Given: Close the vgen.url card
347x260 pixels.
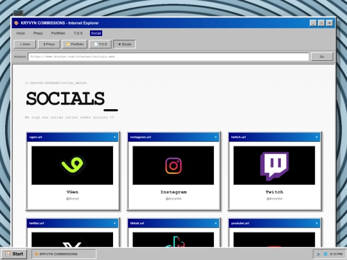Looking at the screenshot, I should click(x=114, y=137).
